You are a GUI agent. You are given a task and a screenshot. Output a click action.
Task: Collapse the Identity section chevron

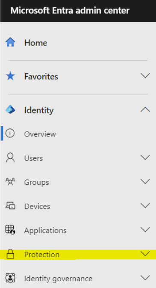(145, 110)
